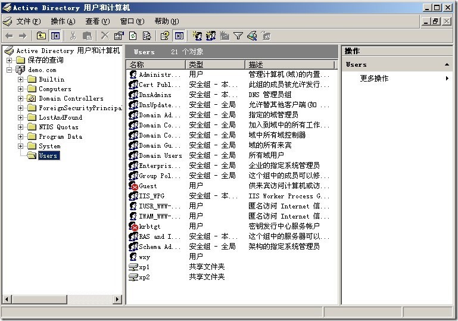Image resolution: width=458 pixels, height=321 pixels.
Task: Toggle the console tree show/hide toolbar icon
Action: (55, 36)
